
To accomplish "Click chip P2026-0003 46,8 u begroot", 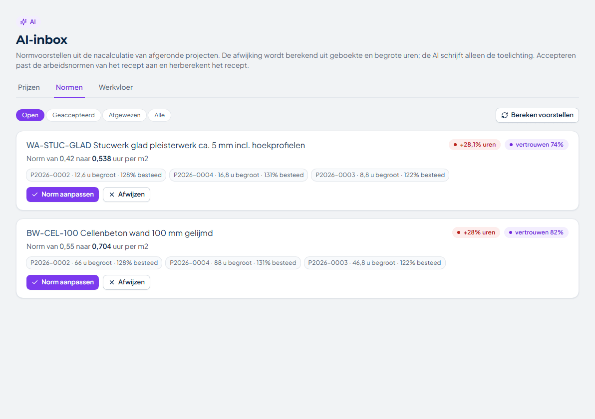I will click(x=374, y=263).
